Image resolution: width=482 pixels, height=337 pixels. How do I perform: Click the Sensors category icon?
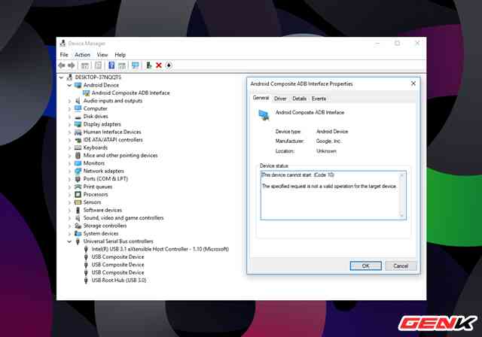(78, 202)
